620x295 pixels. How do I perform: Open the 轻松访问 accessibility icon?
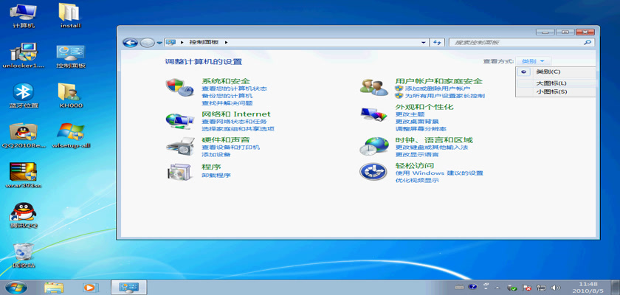tap(373, 172)
